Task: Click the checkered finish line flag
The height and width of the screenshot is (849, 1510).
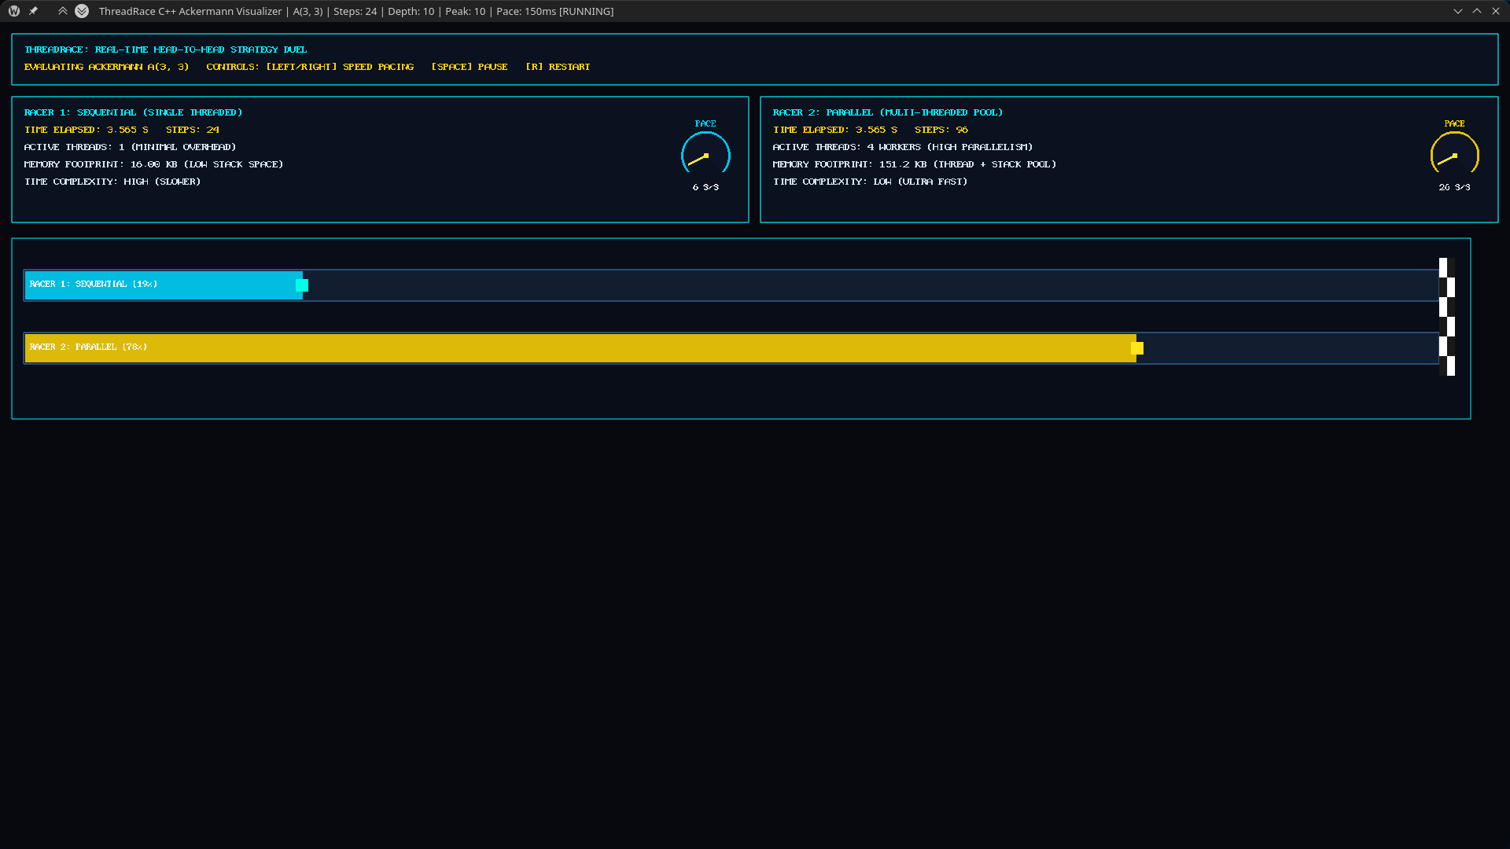Action: click(1447, 317)
